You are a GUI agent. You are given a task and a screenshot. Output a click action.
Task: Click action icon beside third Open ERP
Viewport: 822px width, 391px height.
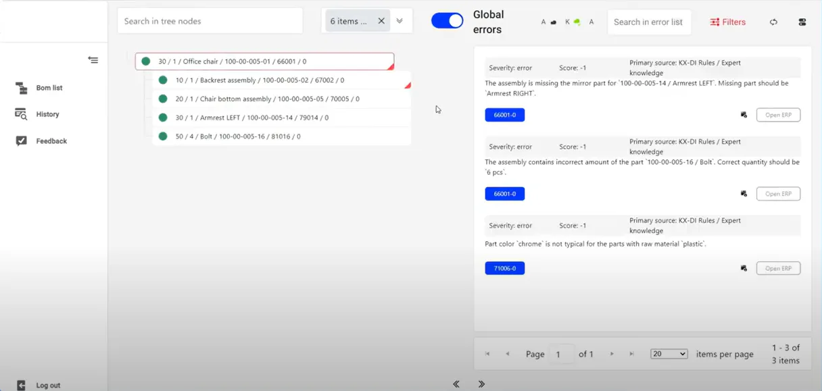744,268
